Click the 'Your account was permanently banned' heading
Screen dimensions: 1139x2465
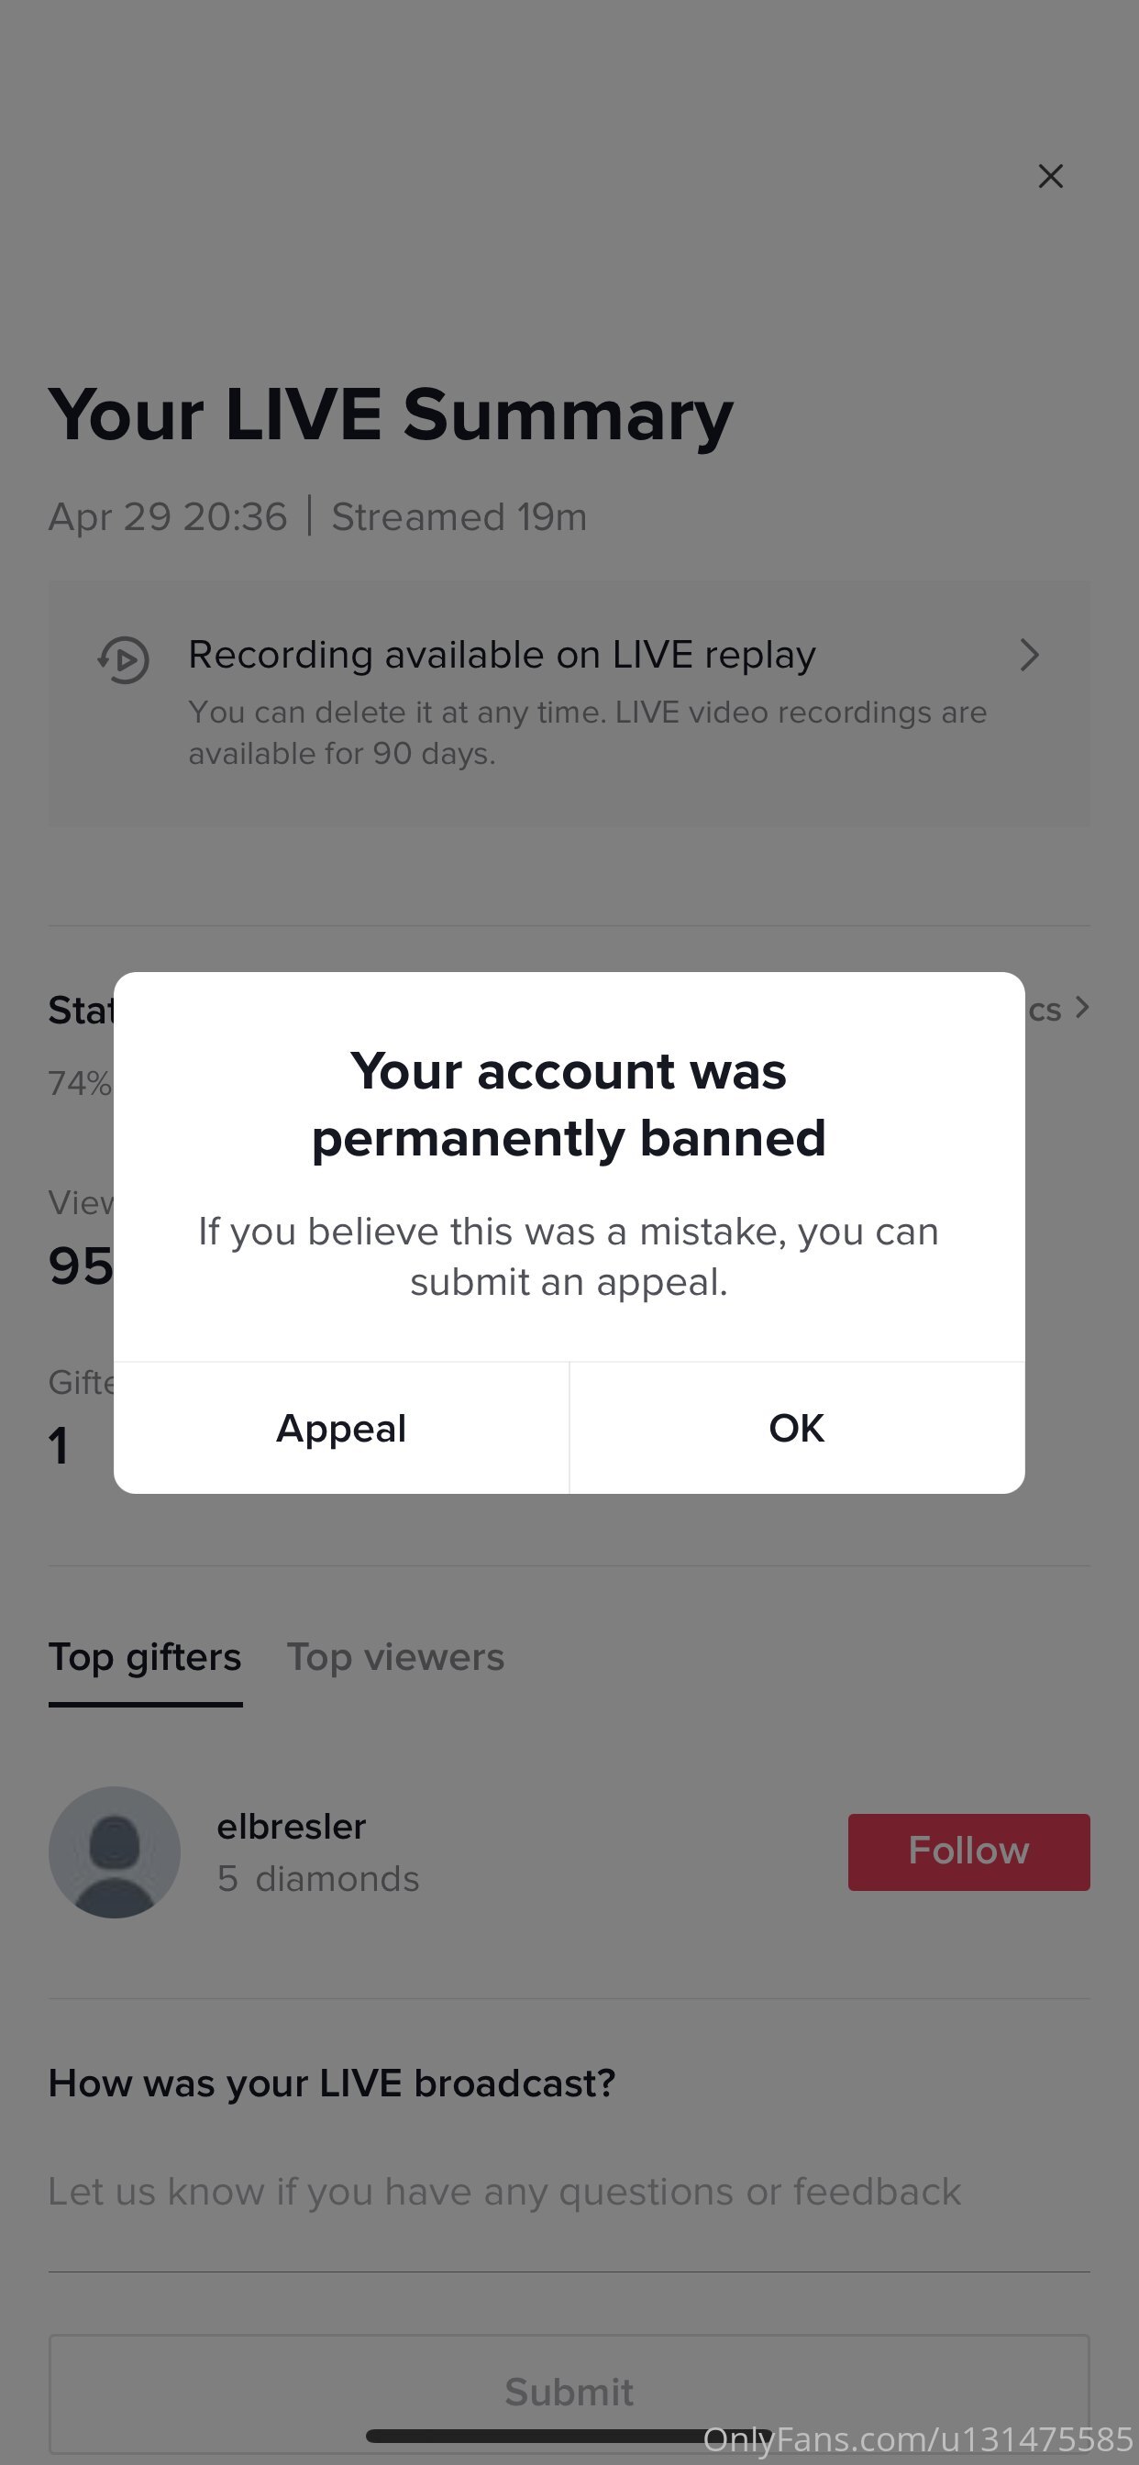click(x=569, y=1104)
